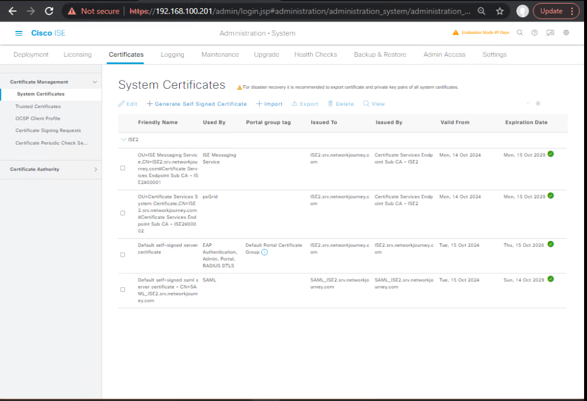Click the Not secure warning icon

(x=72, y=11)
